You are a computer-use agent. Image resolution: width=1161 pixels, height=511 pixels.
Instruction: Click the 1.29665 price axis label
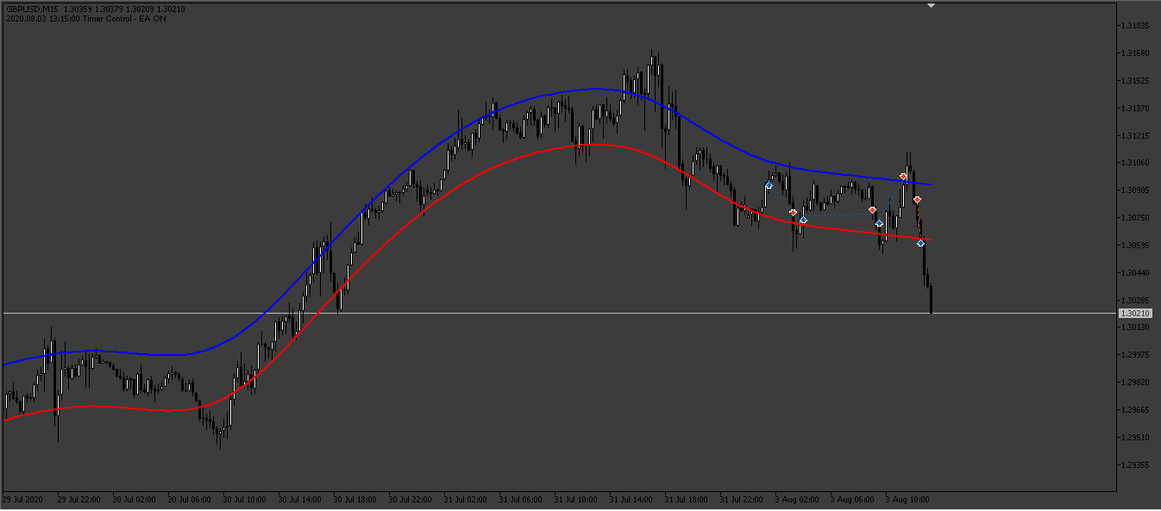[x=1136, y=410]
